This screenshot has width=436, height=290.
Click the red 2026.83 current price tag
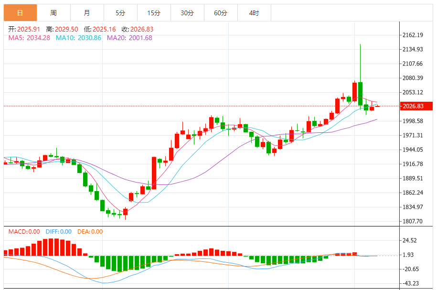click(x=416, y=106)
